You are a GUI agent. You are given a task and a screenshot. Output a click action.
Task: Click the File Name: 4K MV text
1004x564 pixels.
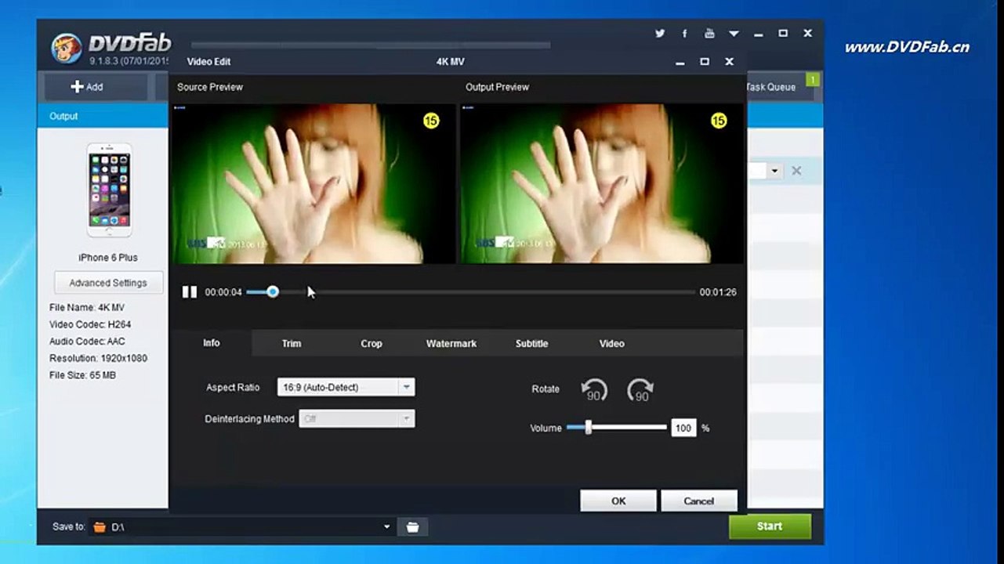pyautogui.click(x=87, y=307)
